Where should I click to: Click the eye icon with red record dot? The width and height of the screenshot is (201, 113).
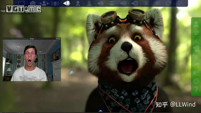click(x=135, y=3)
